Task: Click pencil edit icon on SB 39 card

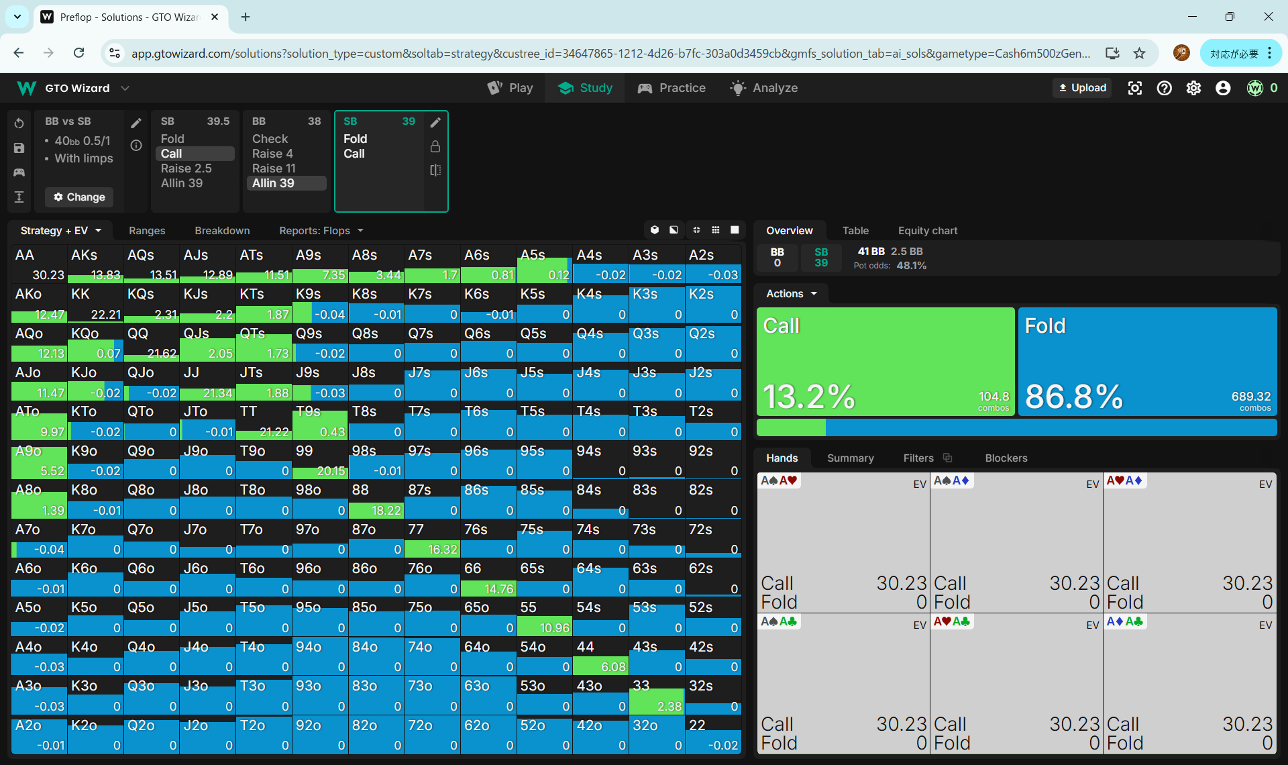Action: click(435, 122)
